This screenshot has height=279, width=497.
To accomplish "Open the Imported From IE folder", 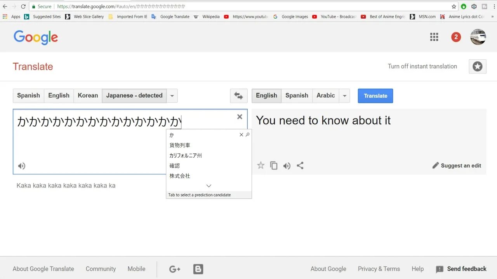I will click(128, 17).
